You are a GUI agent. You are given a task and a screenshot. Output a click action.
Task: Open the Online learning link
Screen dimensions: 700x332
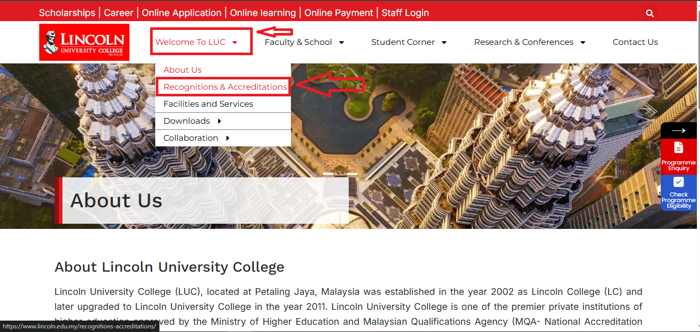click(x=263, y=13)
